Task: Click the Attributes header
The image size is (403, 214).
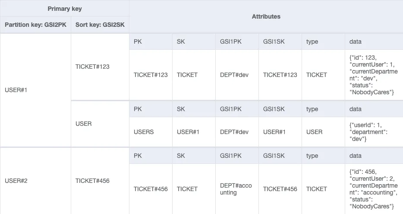Action: point(266,16)
